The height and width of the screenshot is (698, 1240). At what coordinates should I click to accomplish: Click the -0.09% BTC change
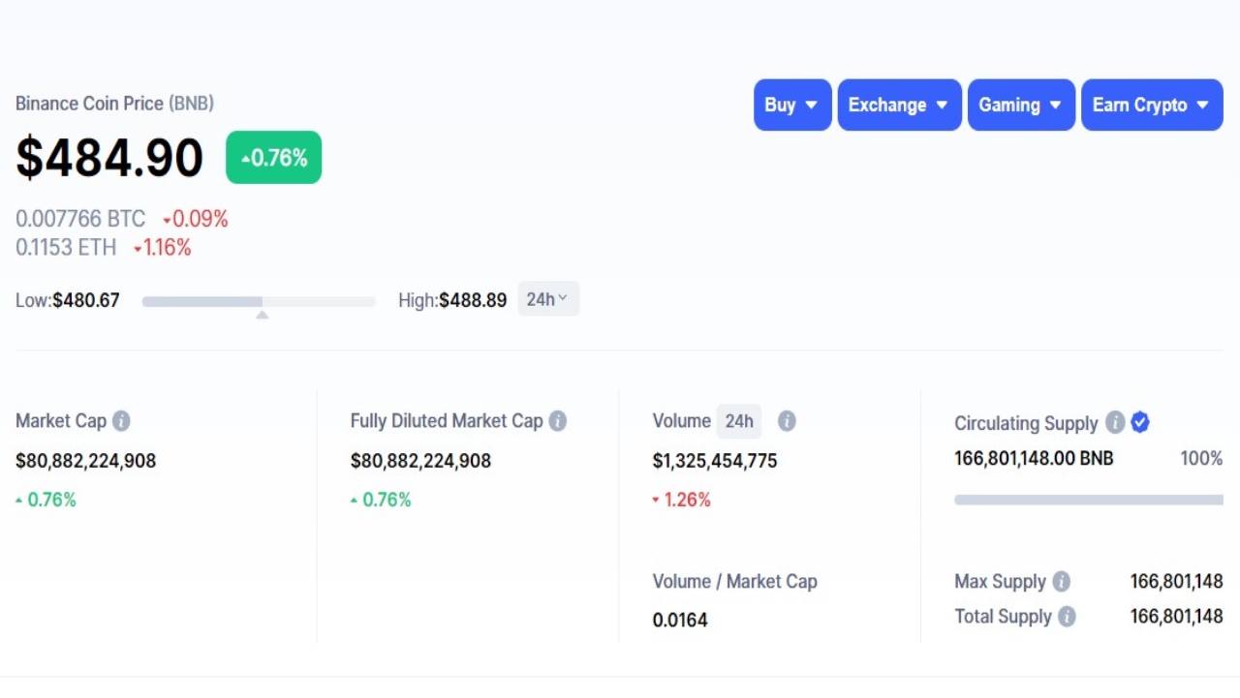pos(196,219)
